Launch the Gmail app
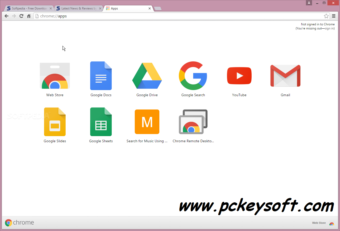The height and width of the screenshot is (231, 340). pos(285,76)
